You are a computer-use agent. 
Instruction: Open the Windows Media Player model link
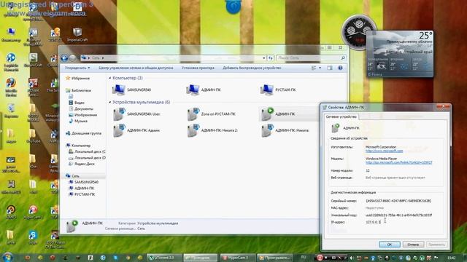click(399, 162)
